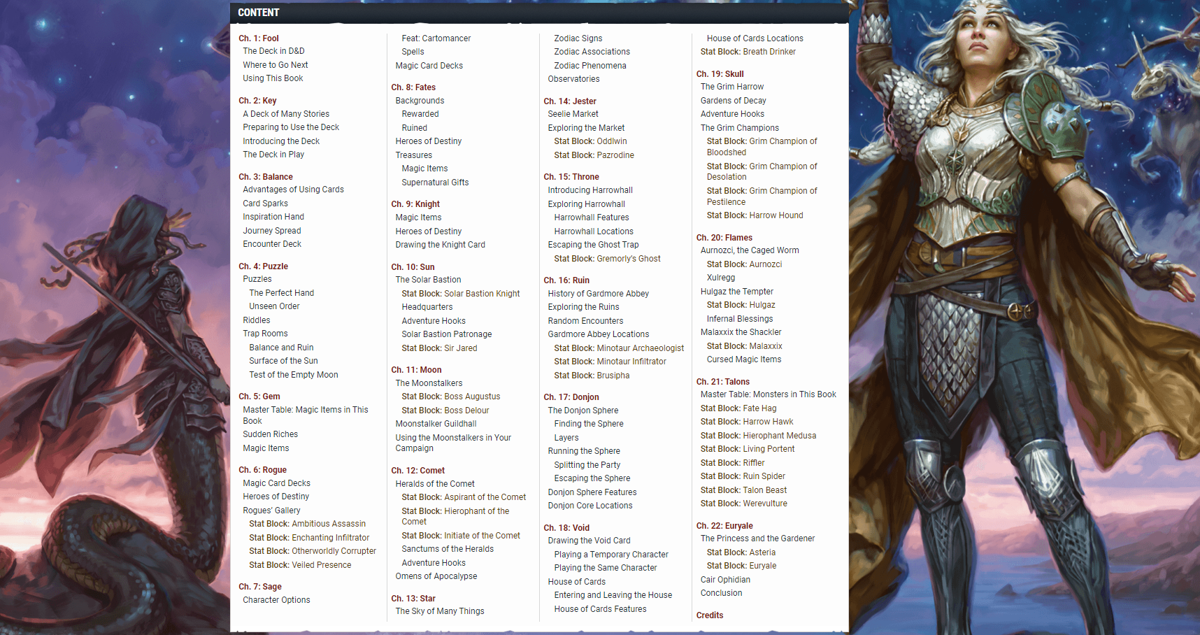Open House of Cards Features
1200x635 pixels.
(x=600, y=609)
